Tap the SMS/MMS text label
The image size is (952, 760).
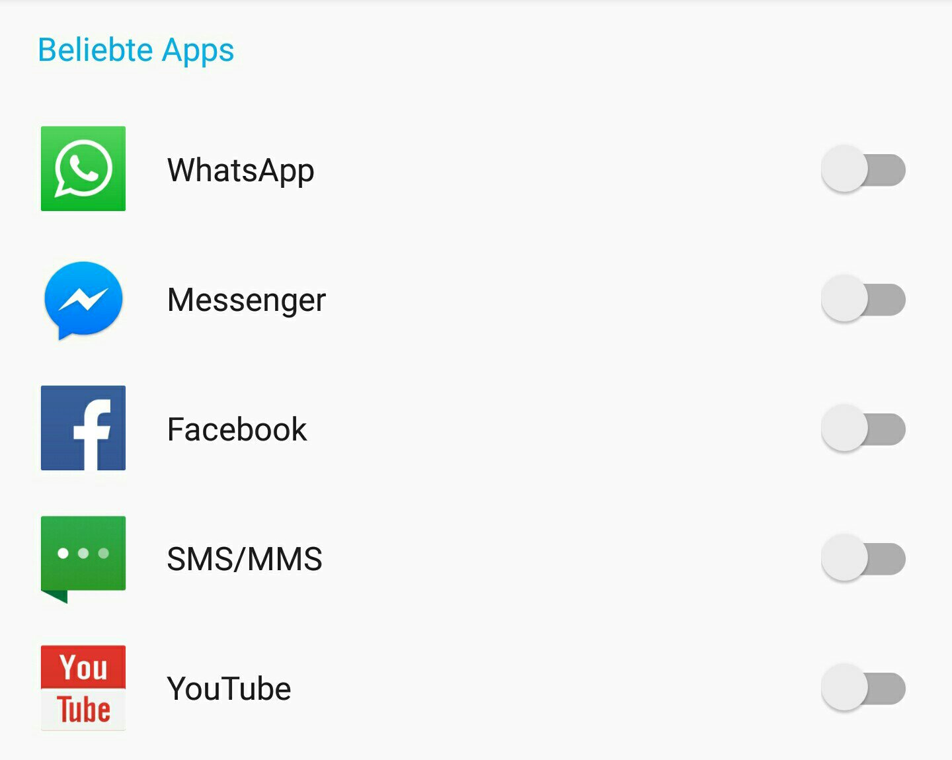(x=245, y=559)
